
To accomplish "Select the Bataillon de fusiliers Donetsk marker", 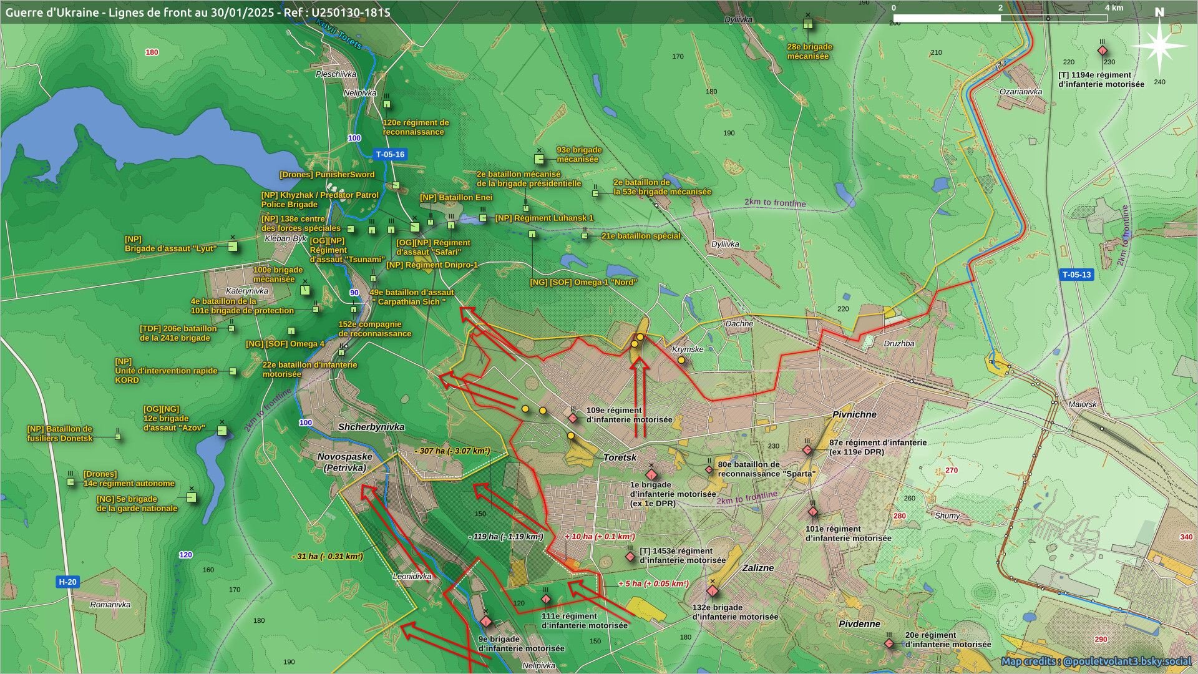I will pyautogui.click(x=118, y=437).
